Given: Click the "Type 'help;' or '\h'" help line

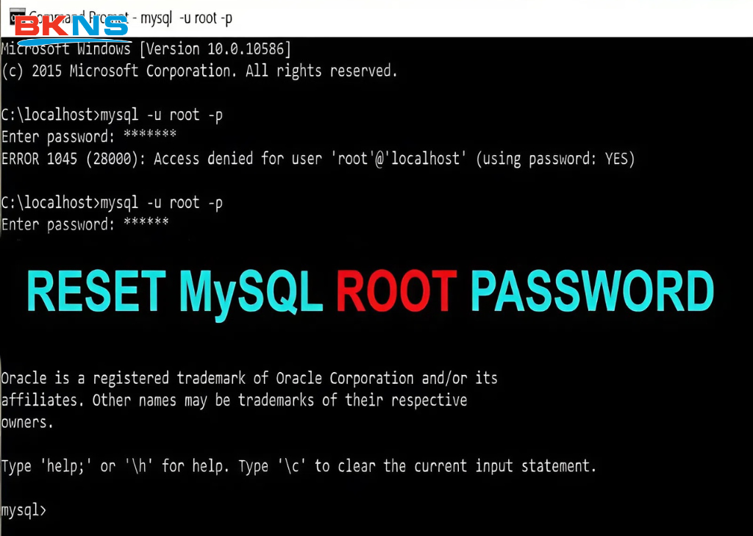Looking at the screenshot, I should [x=299, y=466].
